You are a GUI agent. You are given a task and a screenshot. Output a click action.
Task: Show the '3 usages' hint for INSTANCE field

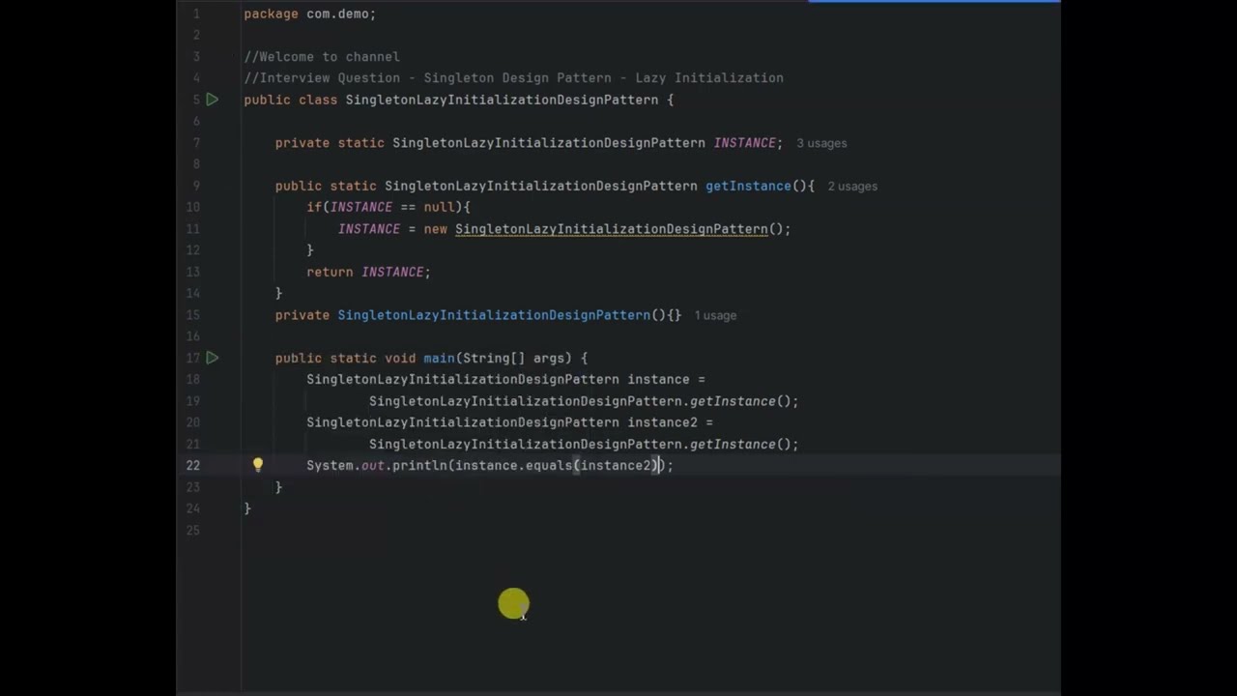tap(821, 143)
